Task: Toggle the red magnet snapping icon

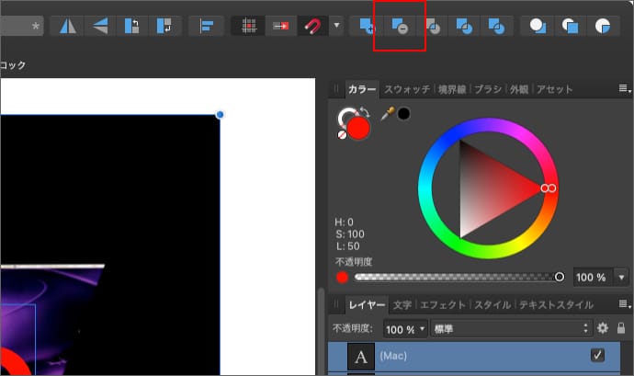Action: click(311, 26)
